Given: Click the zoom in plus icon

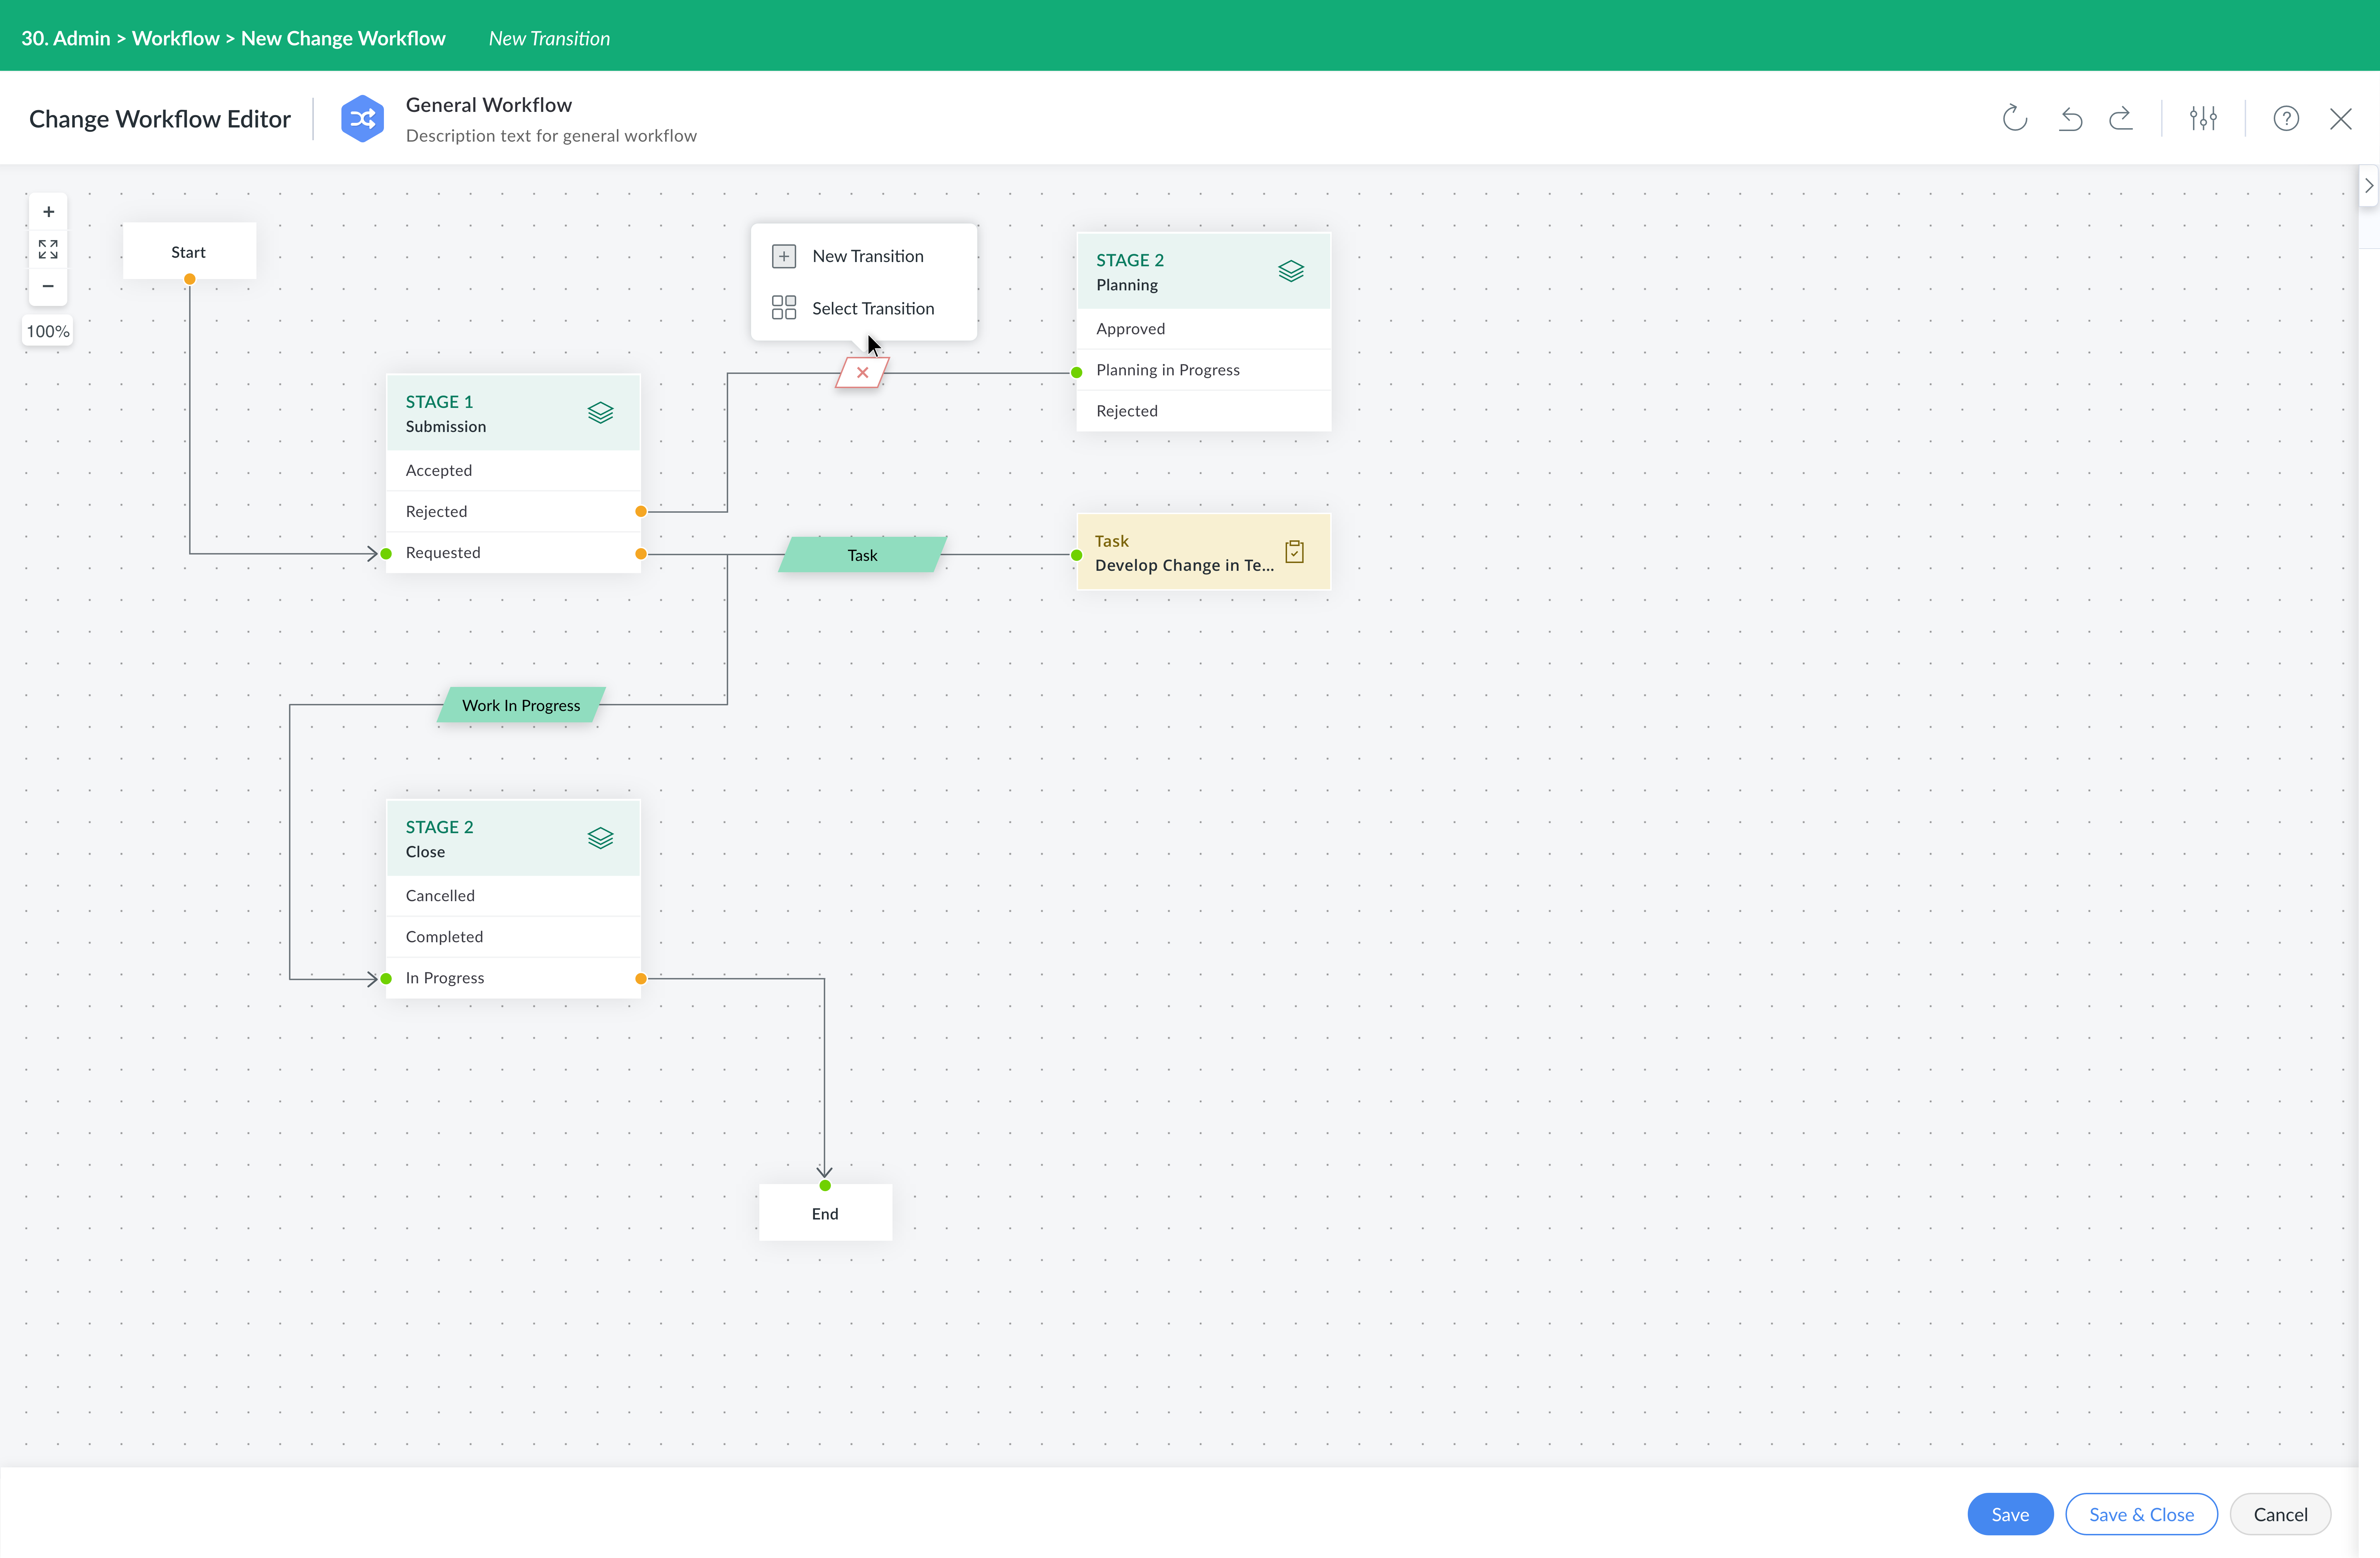Looking at the screenshot, I should pos(48,212).
